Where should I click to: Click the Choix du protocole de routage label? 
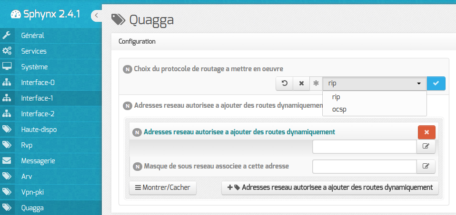(208, 69)
